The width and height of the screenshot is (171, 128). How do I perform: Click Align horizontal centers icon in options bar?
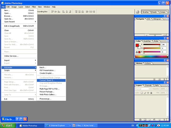pos(67,12)
